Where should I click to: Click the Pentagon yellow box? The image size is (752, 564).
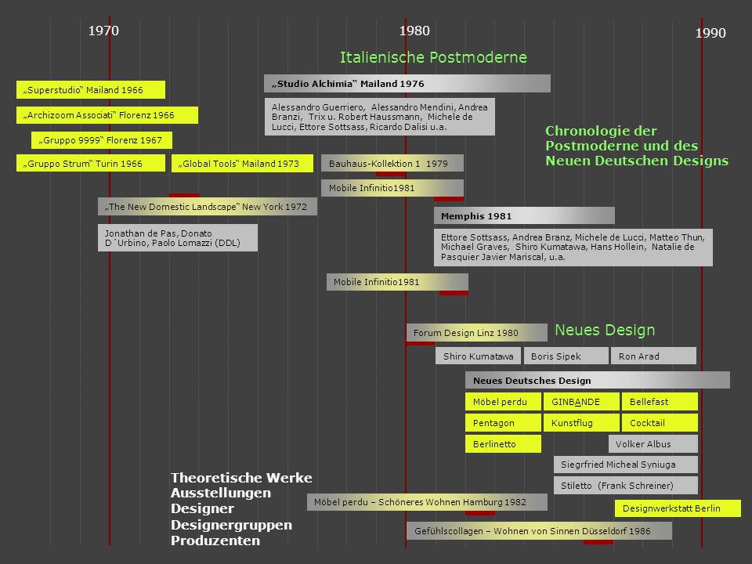click(503, 422)
